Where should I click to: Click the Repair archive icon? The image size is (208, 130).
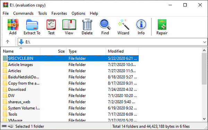click(162, 24)
